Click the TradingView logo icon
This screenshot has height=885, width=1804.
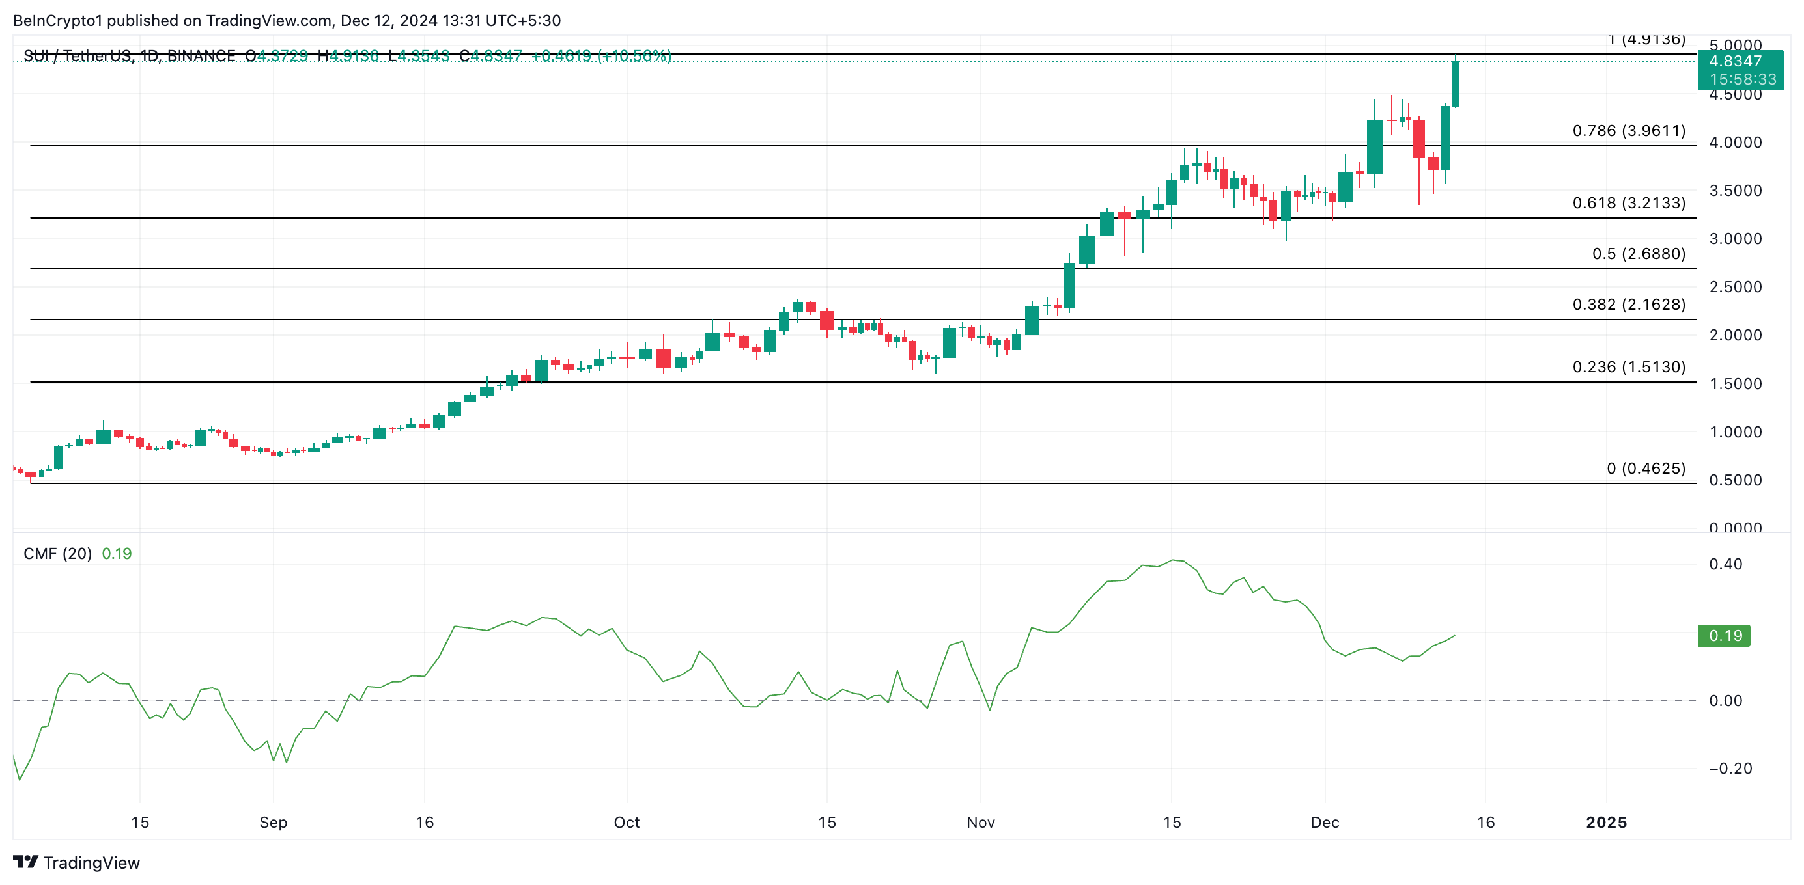pyautogui.click(x=27, y=864)
